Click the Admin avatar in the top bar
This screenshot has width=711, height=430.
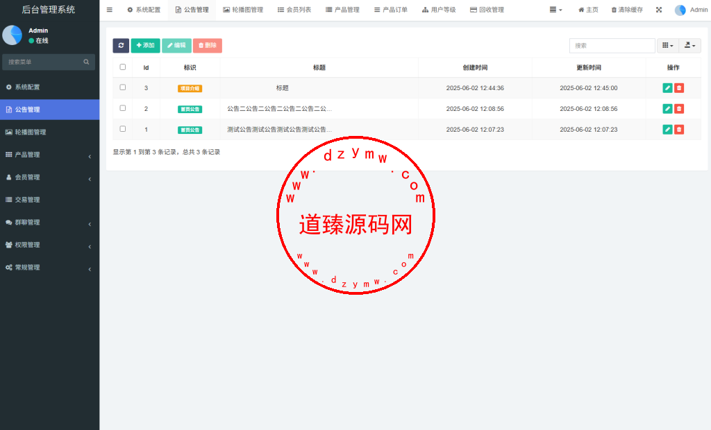(680, 10)
